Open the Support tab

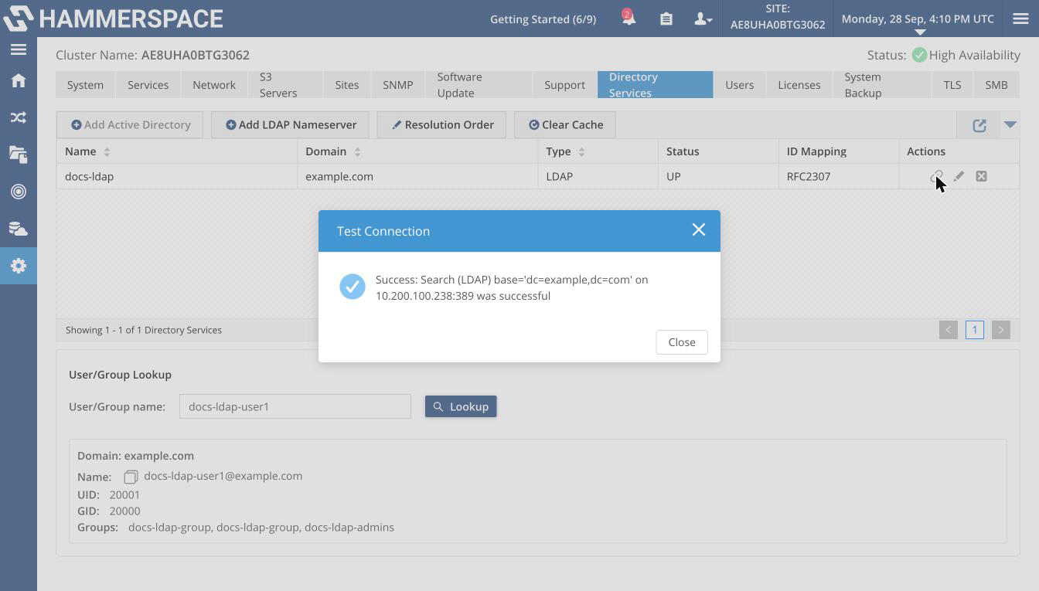pos(564,85)
